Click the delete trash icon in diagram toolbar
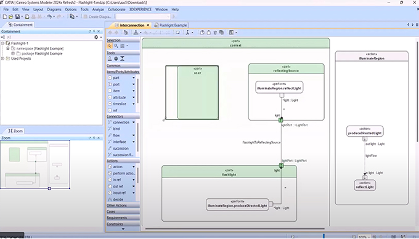 [215, 33]
